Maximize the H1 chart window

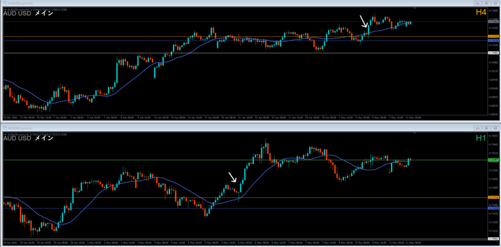tap(486, 128)
